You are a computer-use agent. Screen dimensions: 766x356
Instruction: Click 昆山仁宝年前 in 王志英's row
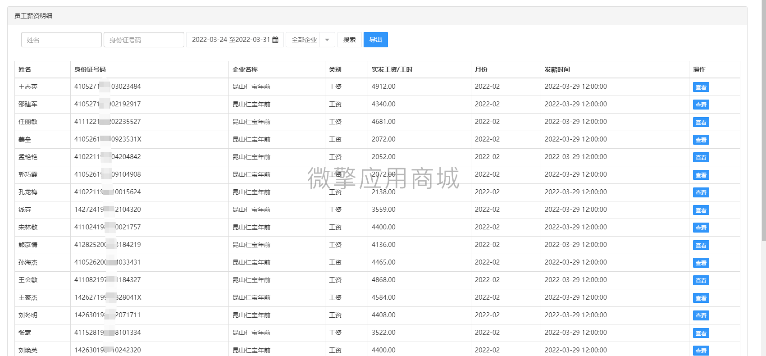point(251,87)
